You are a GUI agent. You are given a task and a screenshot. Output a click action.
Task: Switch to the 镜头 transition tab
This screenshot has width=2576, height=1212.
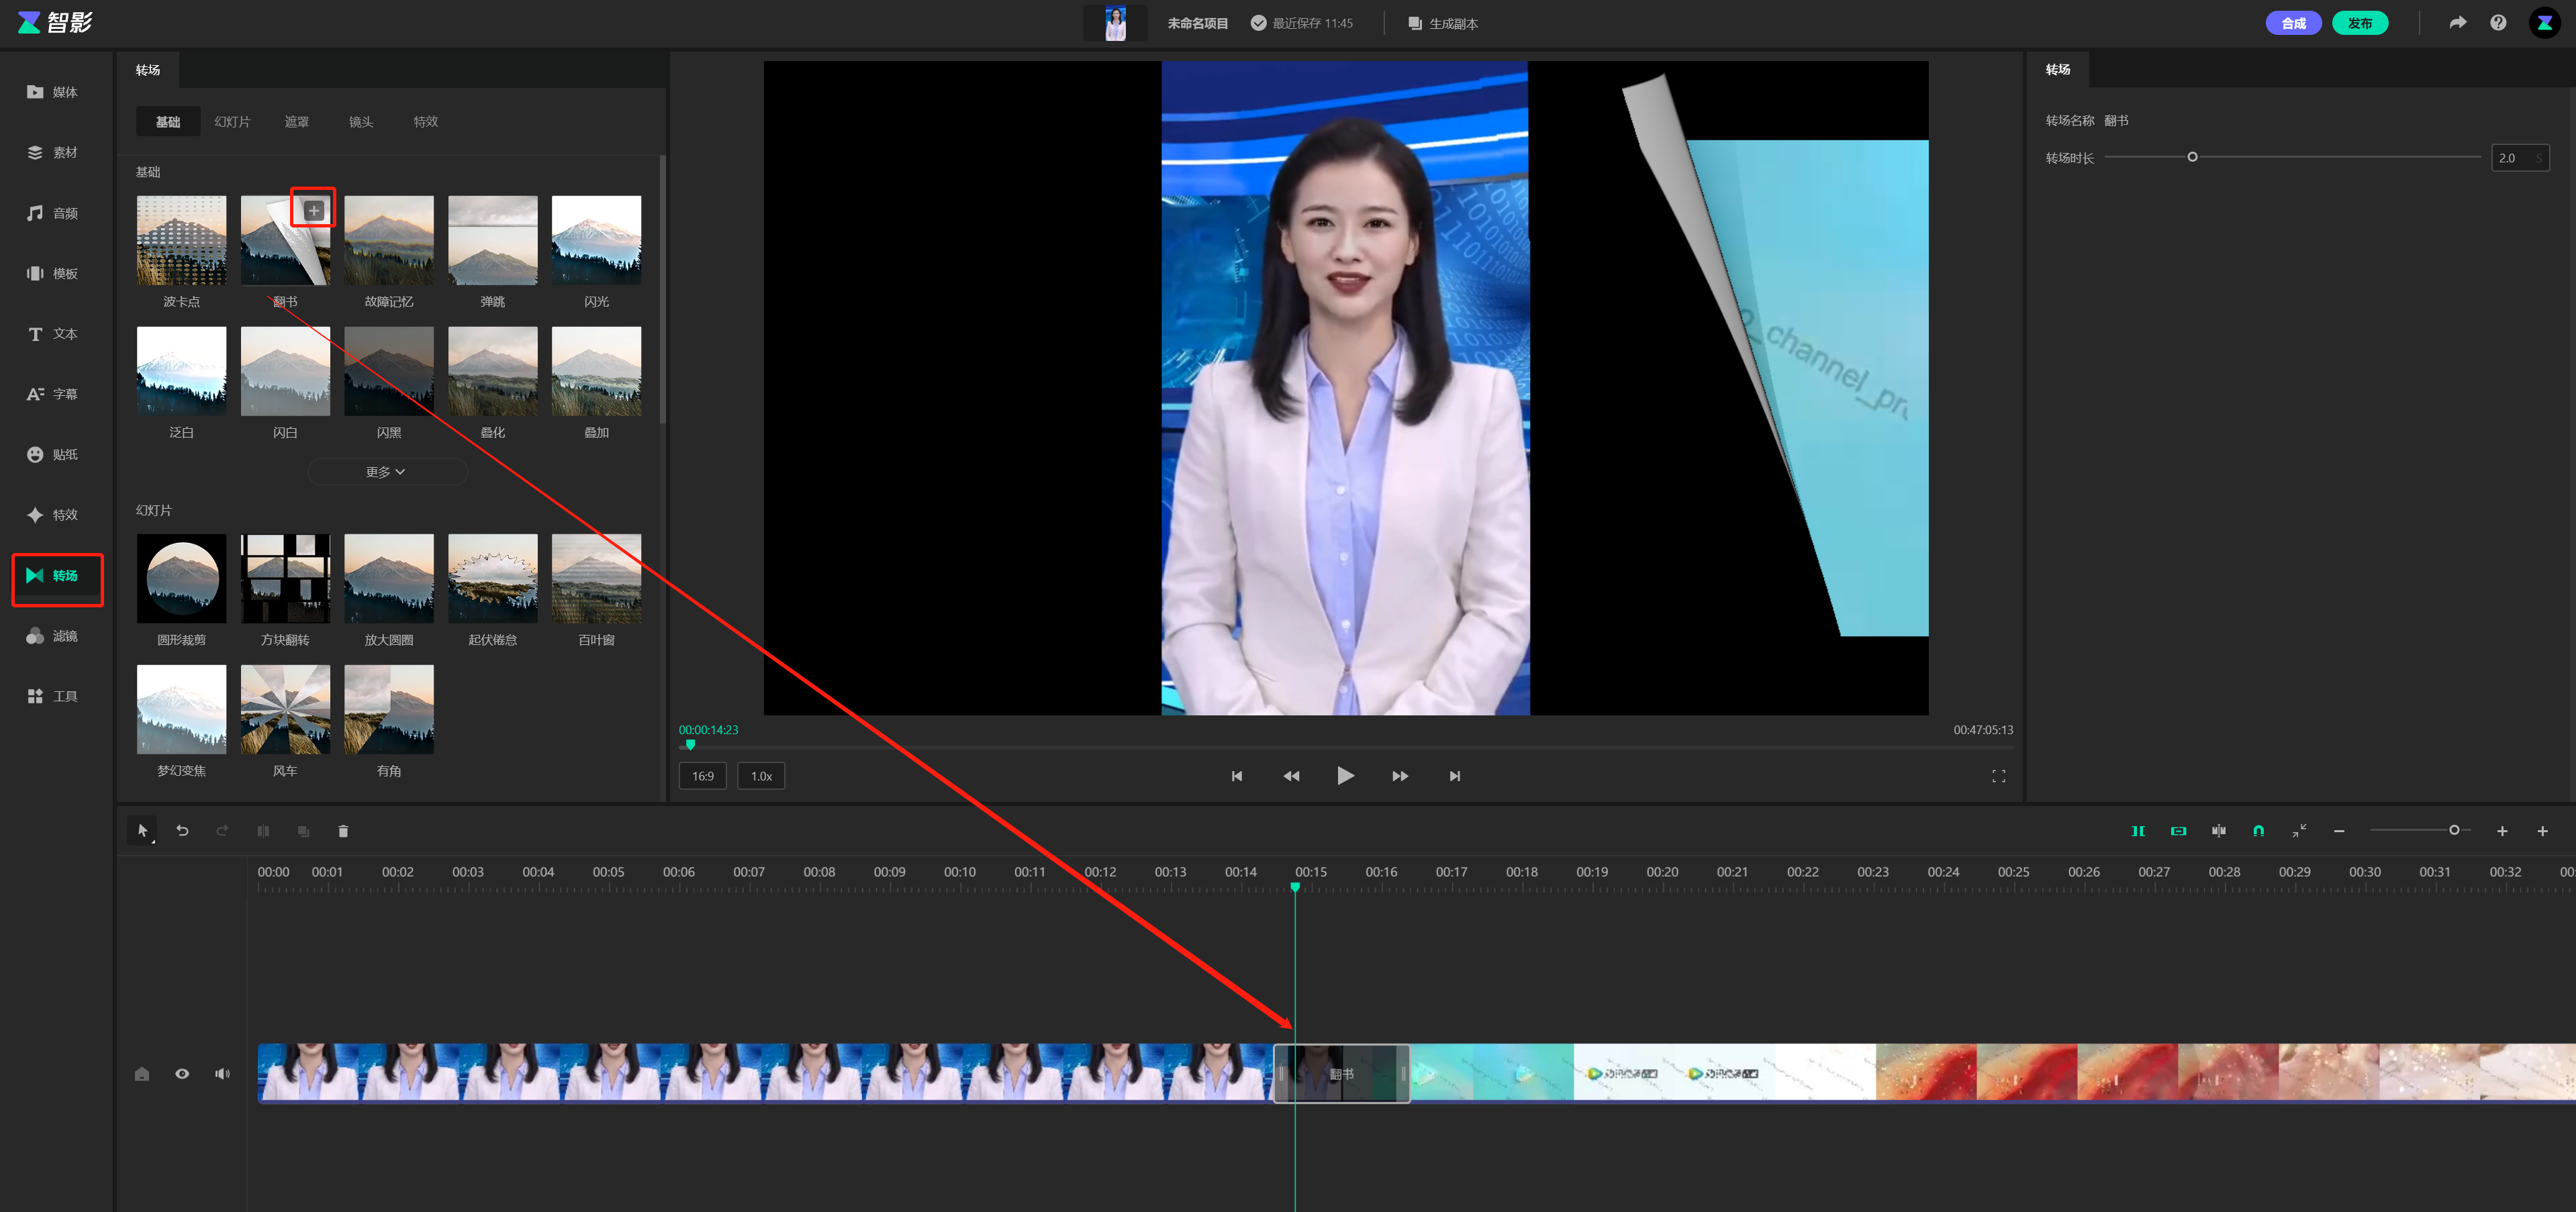[361, 122]
